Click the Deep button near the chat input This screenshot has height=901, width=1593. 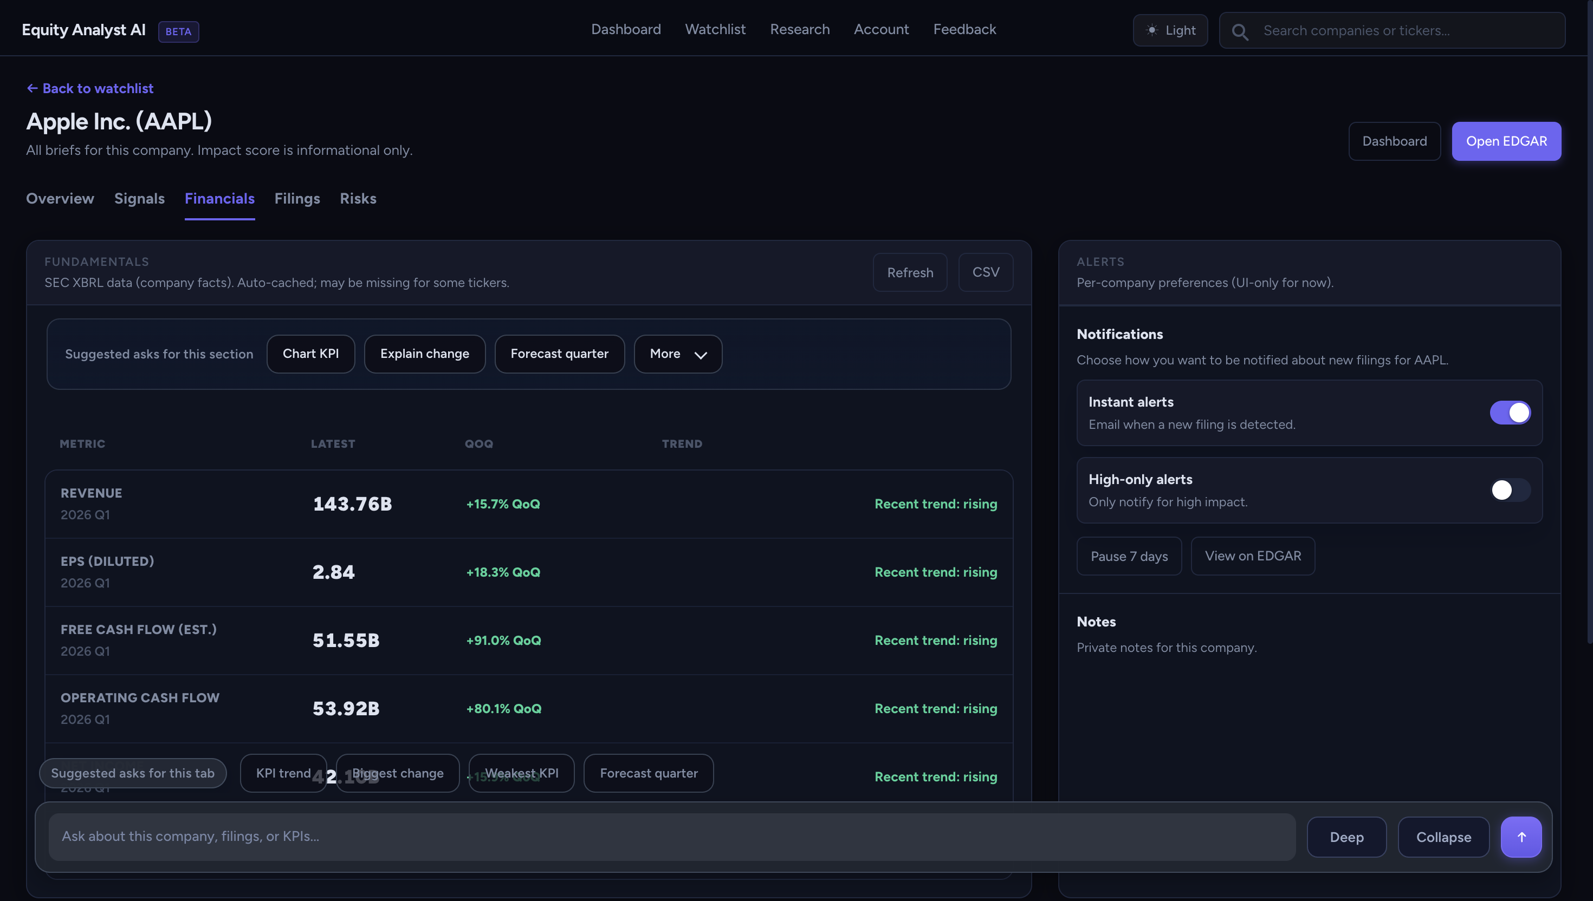[1346, 836]
